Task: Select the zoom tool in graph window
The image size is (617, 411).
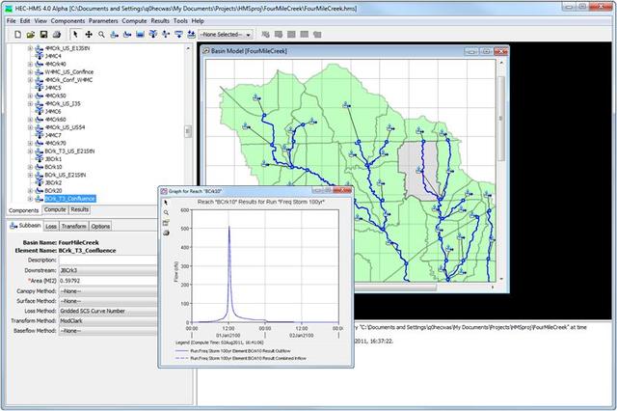Action: 166,212
